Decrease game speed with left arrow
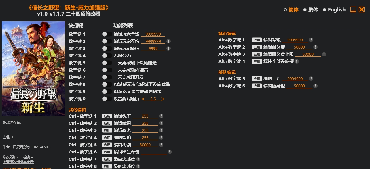 click(143, 99)
